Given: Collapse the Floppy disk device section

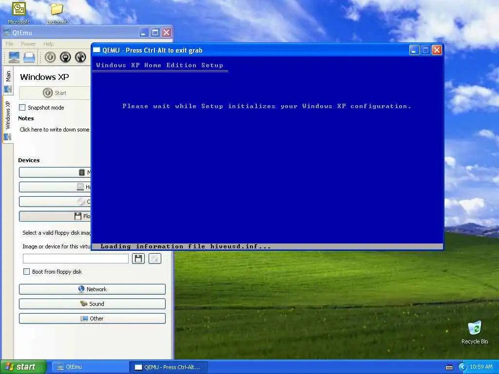Looking at the screenshot, I should click(x=55, y=216).
